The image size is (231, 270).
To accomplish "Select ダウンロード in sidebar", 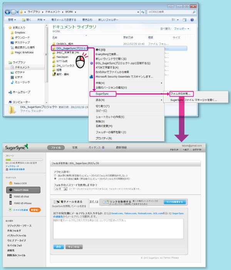I will click(20, 37).
